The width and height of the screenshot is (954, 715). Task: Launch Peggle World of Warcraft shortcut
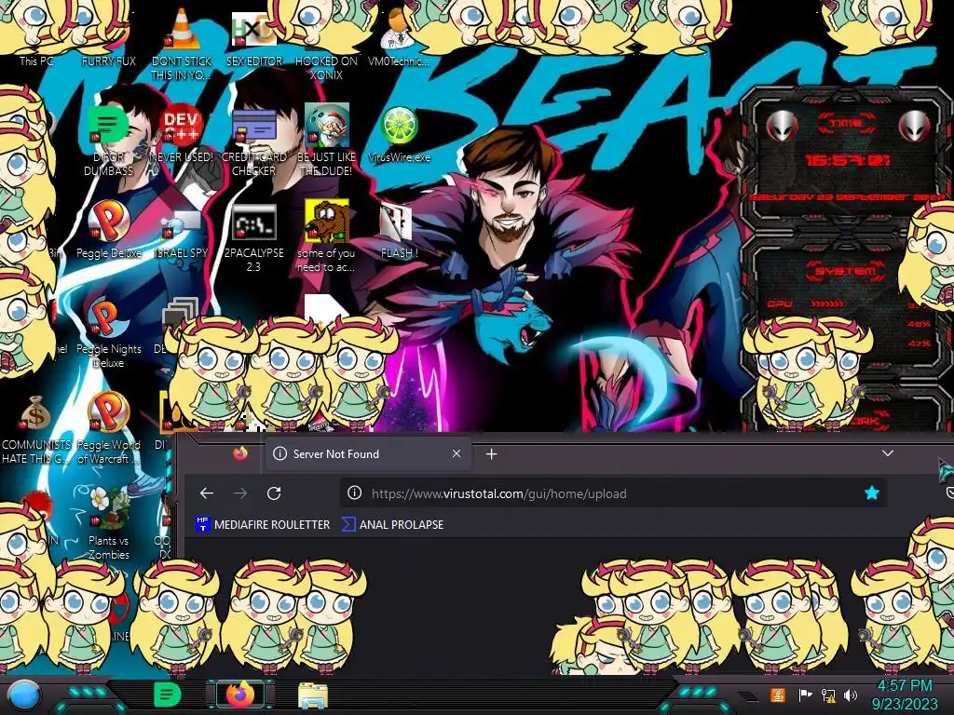point(109,428)
